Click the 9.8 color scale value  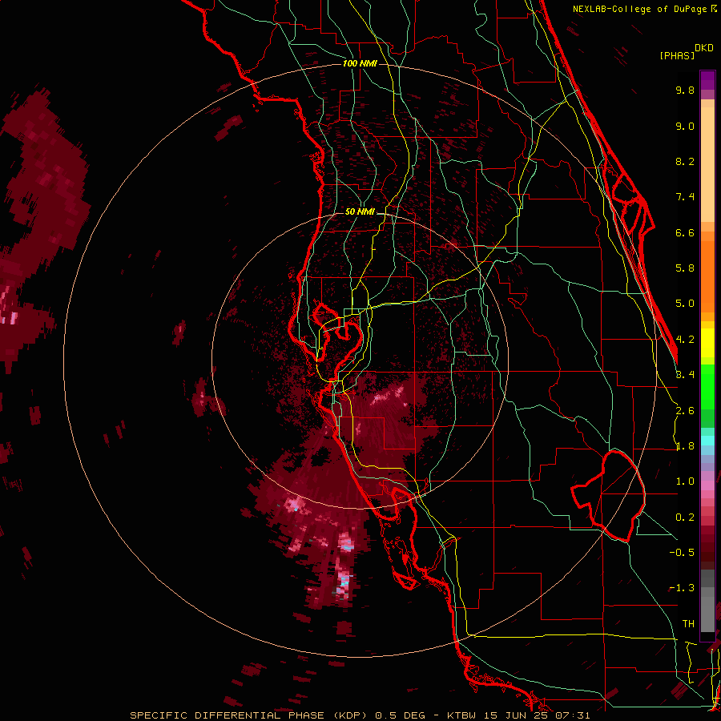(685, 90)
